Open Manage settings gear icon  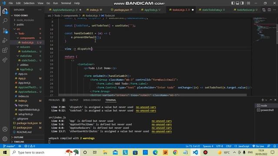(5, 139)
